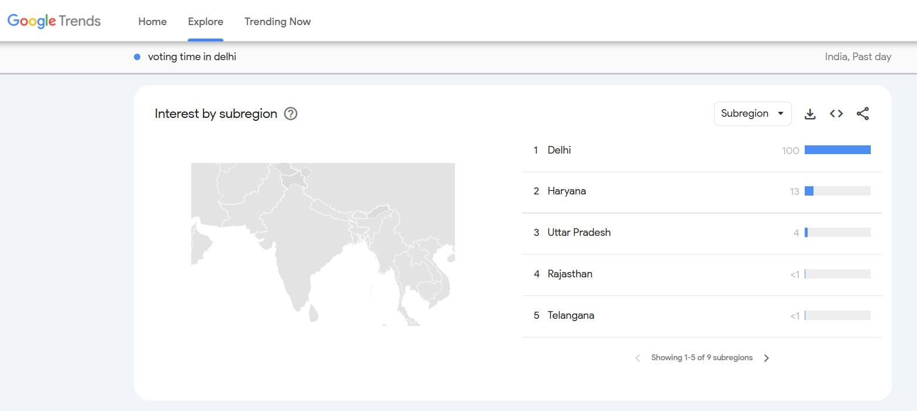
Task: Click blue dot beside search term
Action: coord(137,57)
